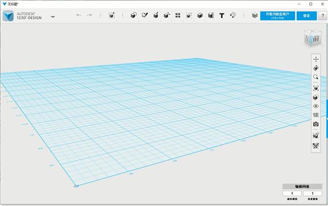Undo the last action

point(79,15)
